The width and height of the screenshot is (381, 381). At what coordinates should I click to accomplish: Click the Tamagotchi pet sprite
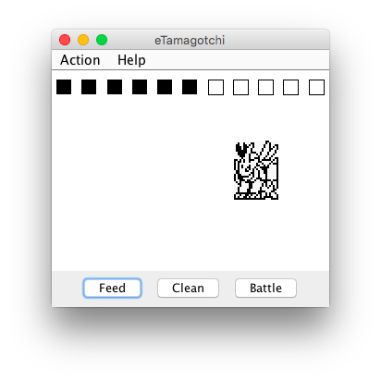click(x=256, y=170)
